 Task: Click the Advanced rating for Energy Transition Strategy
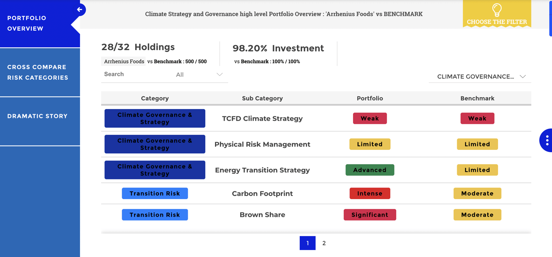coord(370,170)
